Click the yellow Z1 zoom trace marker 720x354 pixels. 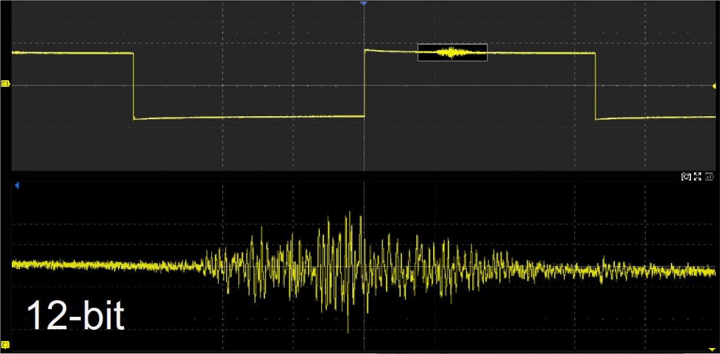(x=5, y=344)
